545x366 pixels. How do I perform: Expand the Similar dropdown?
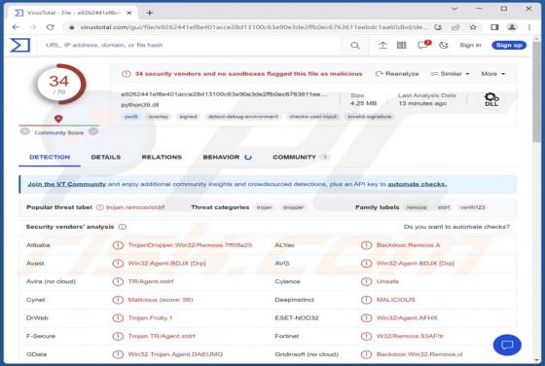click(x=450, y=74)
